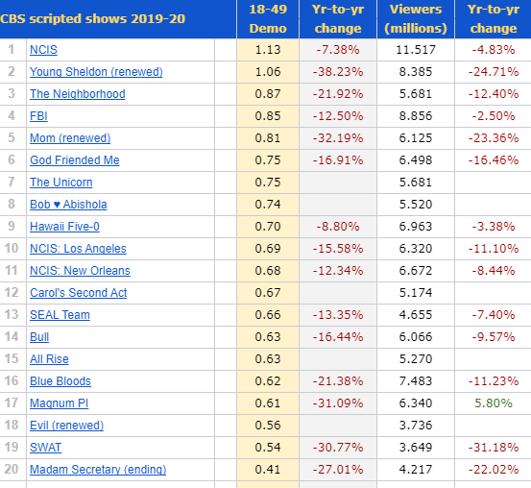Screen dimensions: 531x488
Task: Select Madam Secretary viewers change -22.02%
Action: [x=494, y=470]
